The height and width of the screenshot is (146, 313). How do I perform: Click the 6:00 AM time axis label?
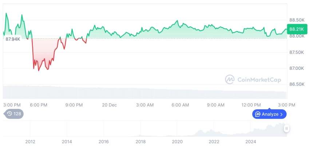tap(180, 105)
